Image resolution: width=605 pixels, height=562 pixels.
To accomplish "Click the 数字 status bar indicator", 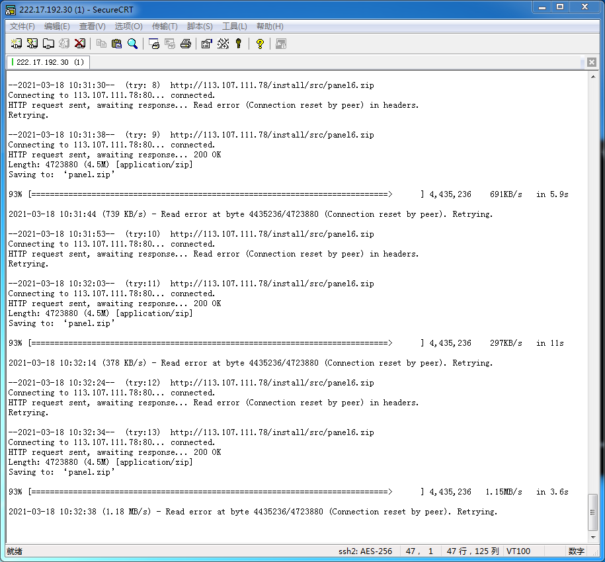I will pos(576,551).
